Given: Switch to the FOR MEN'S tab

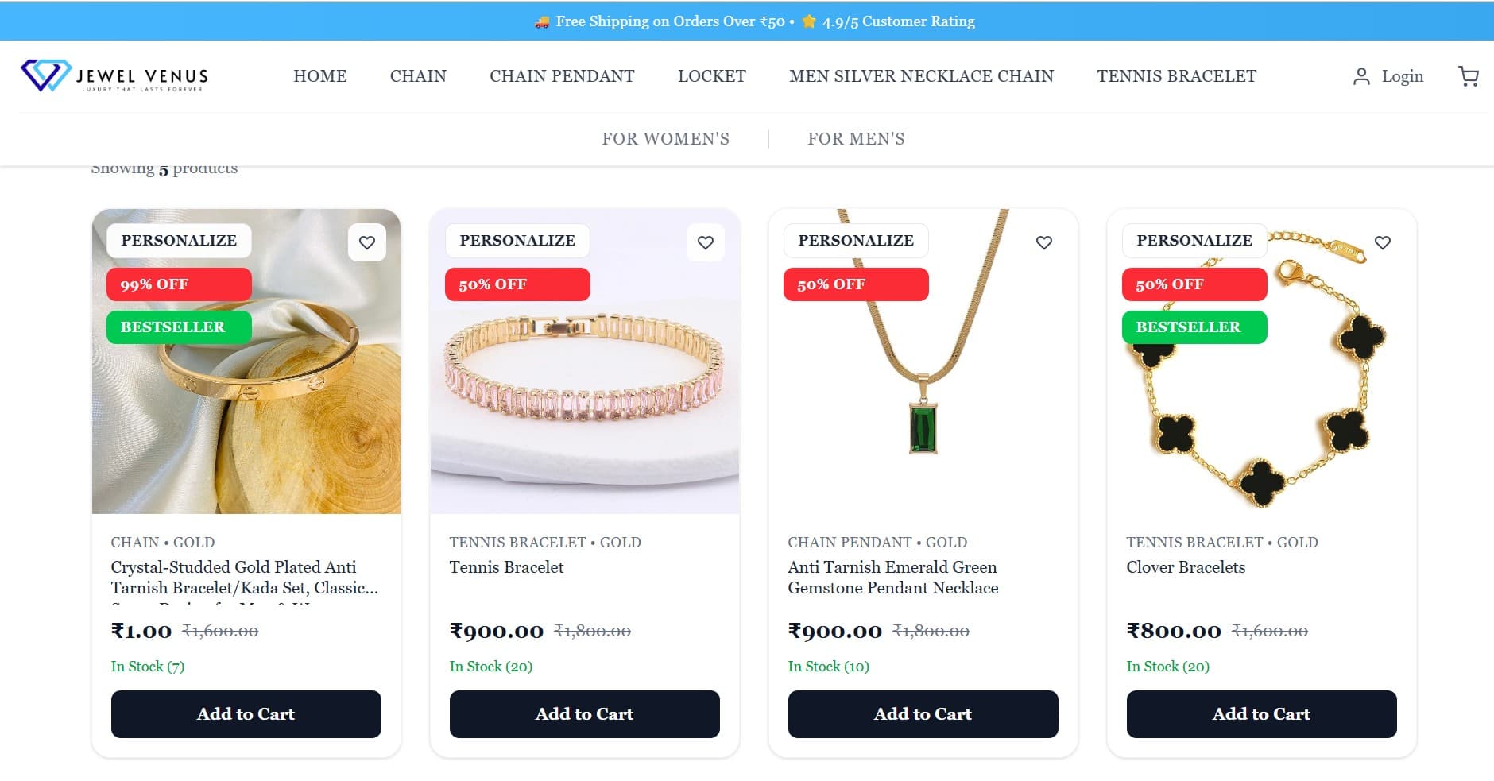Looking at the screenshot, I should click(x=856, y=139).
